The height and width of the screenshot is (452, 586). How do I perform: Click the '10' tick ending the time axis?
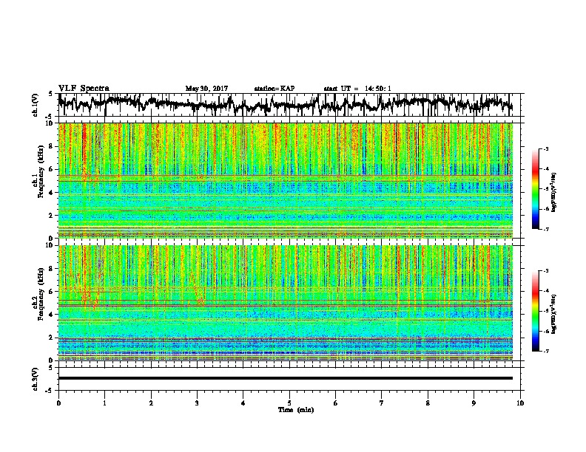520,403
